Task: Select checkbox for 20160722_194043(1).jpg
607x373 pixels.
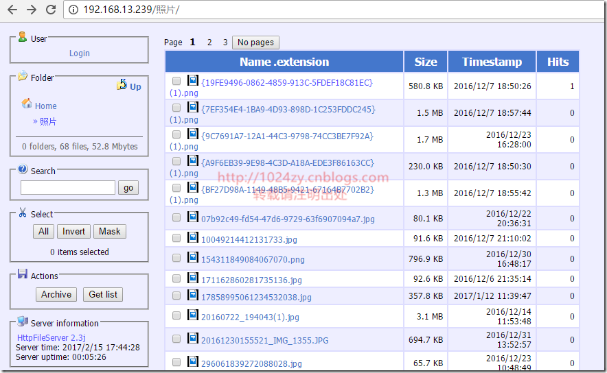Action: pos(176,315)
